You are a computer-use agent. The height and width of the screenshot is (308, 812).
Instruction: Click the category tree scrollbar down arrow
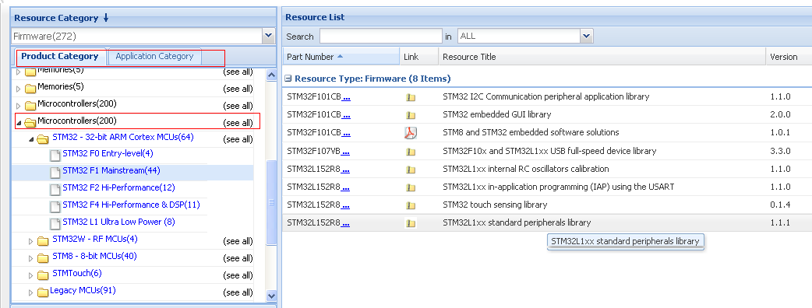[x=271, y=296]
